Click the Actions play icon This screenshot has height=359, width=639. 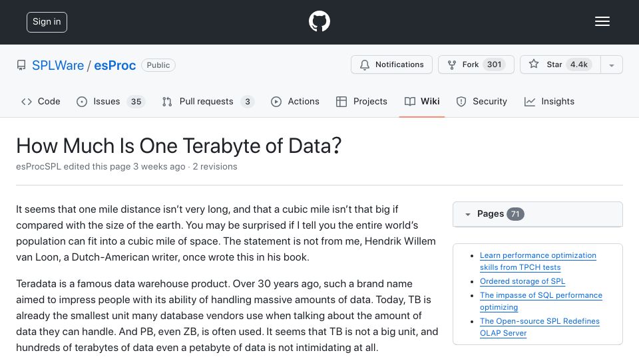276,101
